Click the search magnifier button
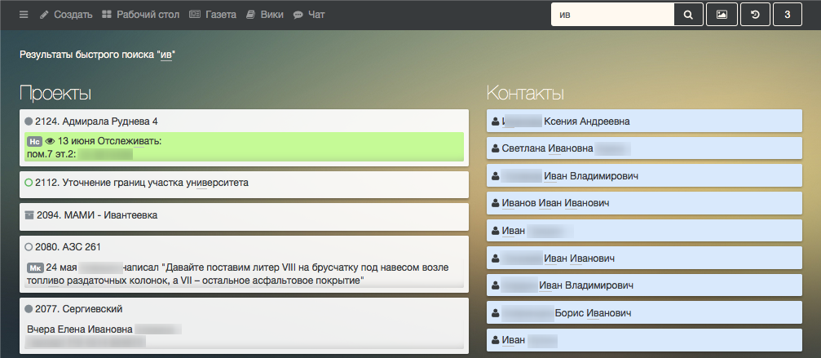 689,15
